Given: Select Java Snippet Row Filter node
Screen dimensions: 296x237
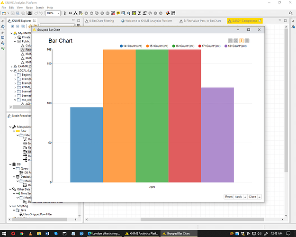Looking at the screenshot, I should pos(36,214).
